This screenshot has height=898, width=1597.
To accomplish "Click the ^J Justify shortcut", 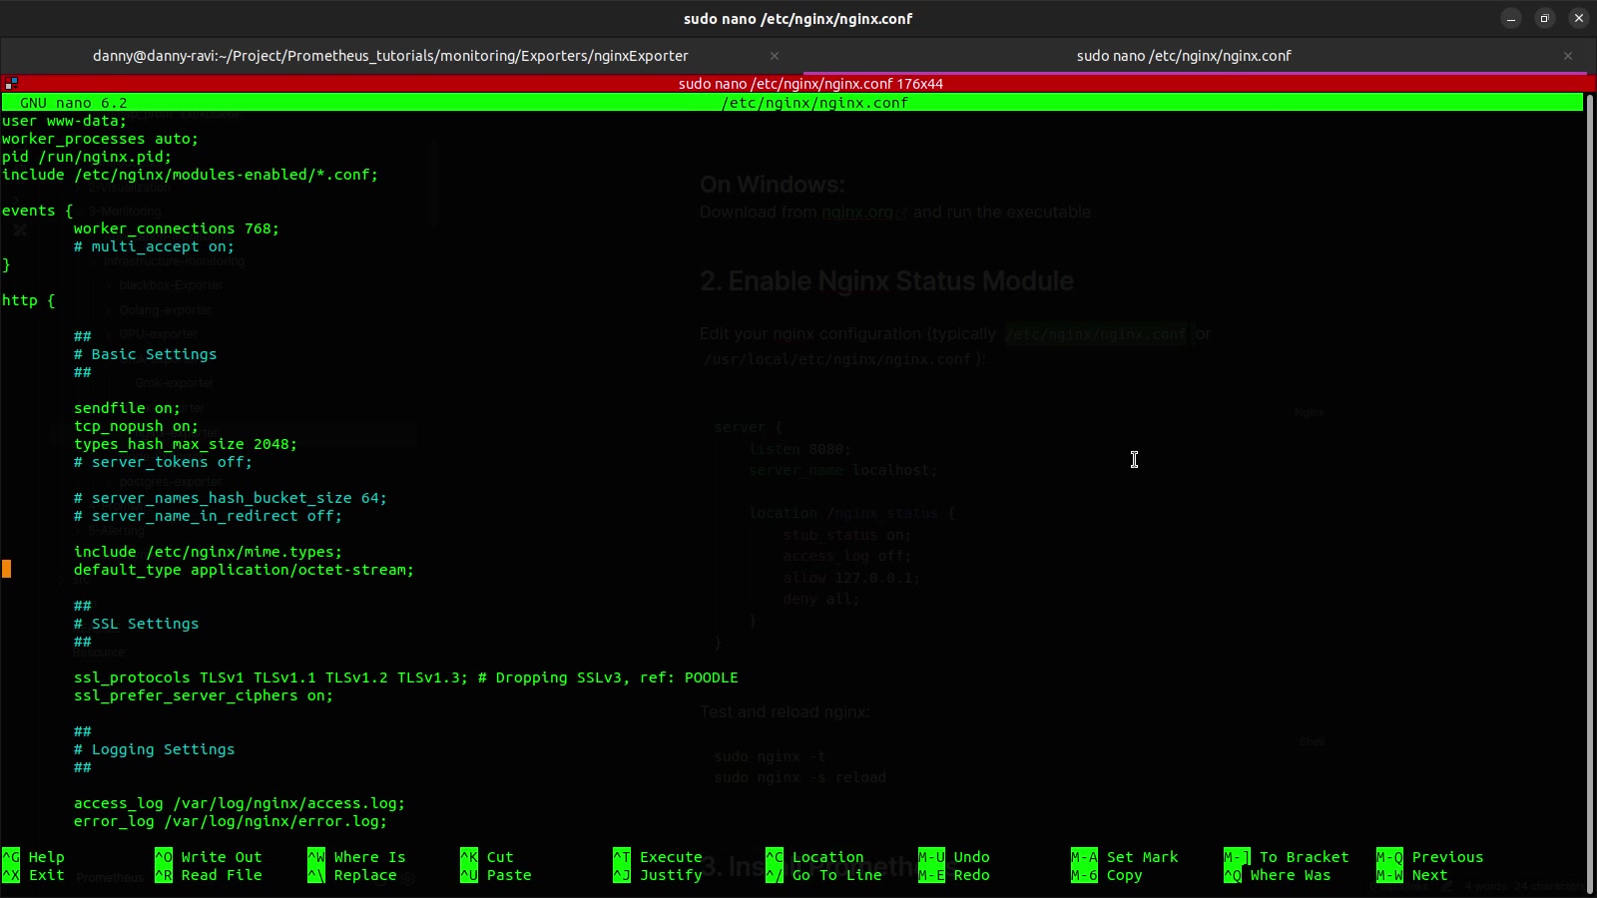I will click(x=658, y=875).
